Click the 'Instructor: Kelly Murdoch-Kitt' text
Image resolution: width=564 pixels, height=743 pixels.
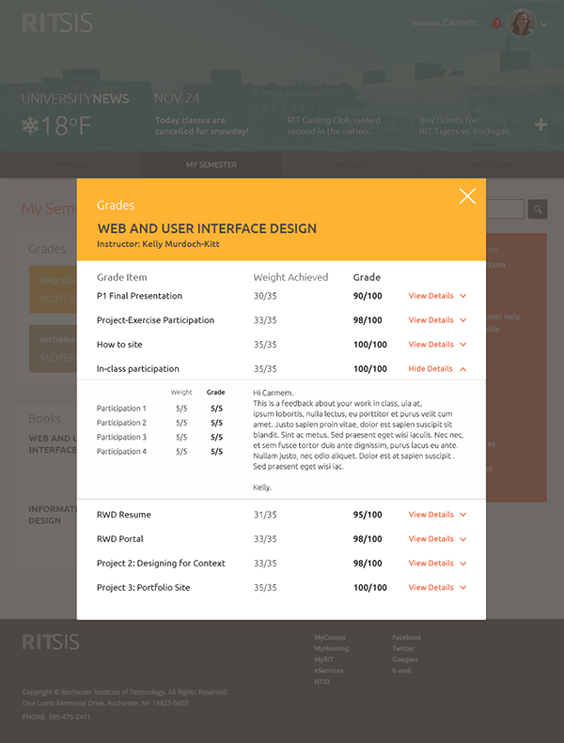158,244
